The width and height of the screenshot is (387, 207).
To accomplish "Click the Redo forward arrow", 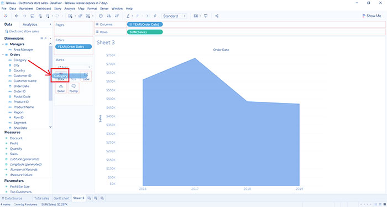I will pos(24,16).
